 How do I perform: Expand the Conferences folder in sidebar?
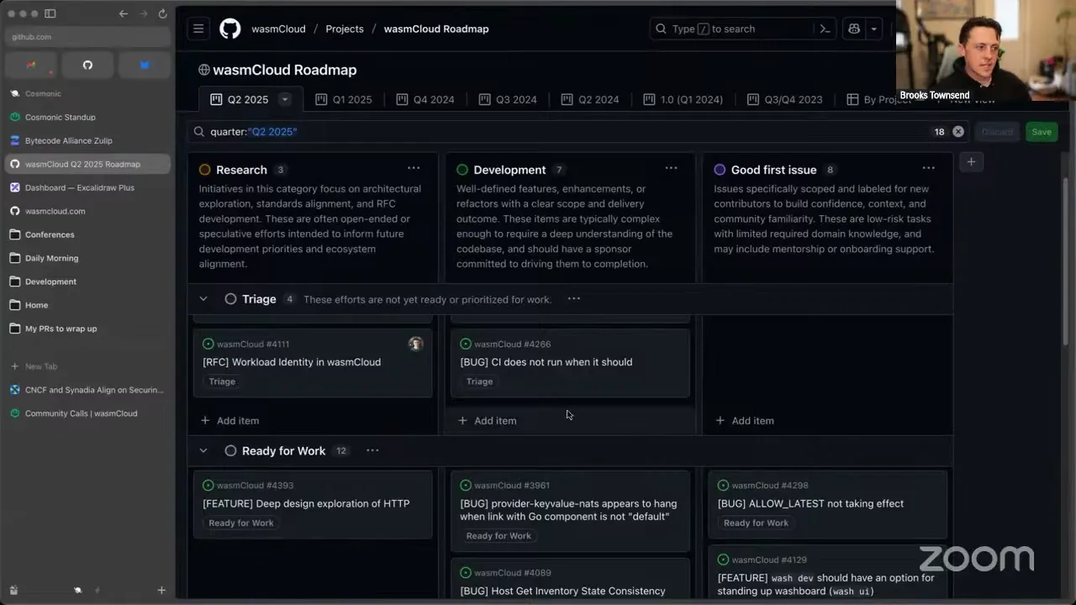[x=87, y=234]
